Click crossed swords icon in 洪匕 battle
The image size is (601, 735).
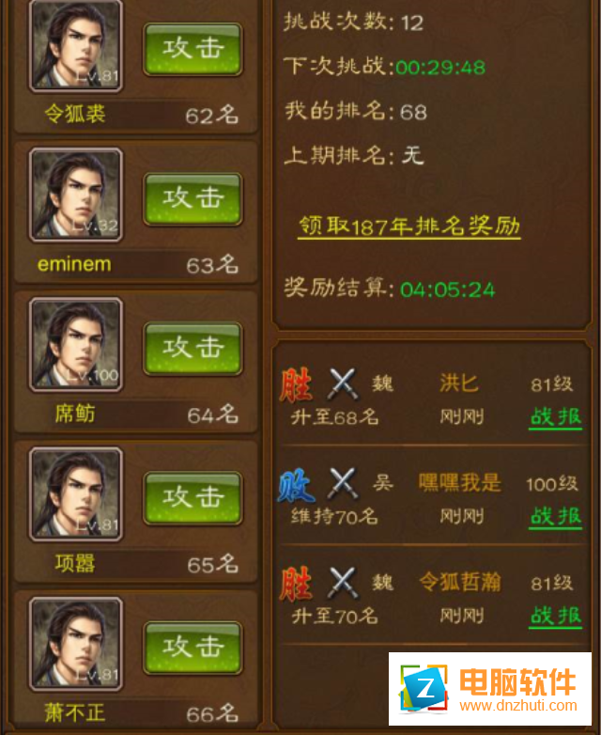[x=343, y=384]
